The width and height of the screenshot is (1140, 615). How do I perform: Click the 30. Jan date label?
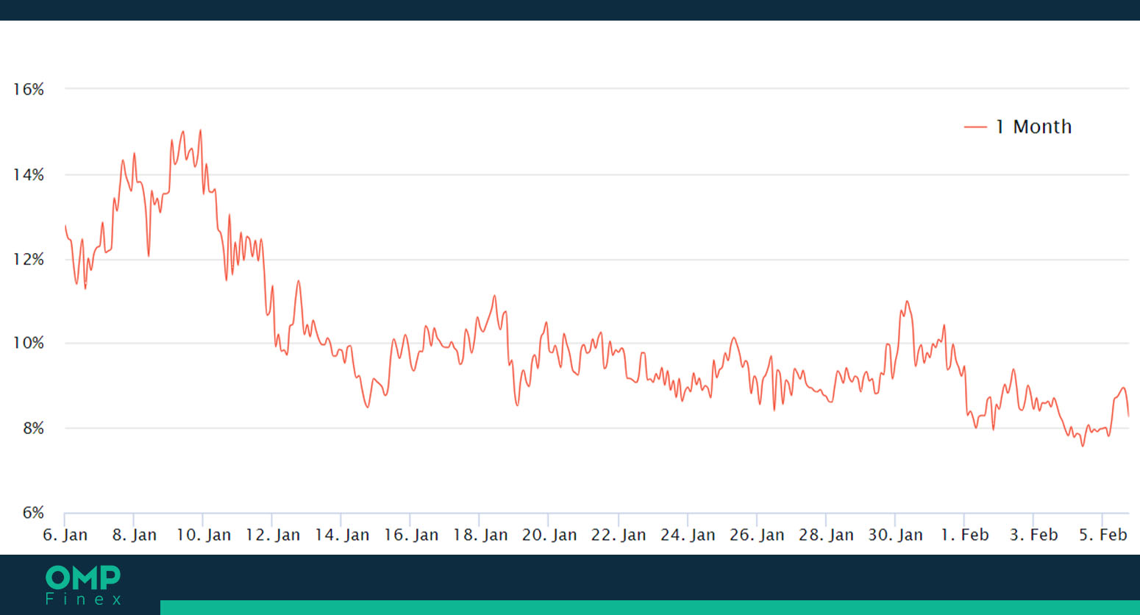point(895,535)
